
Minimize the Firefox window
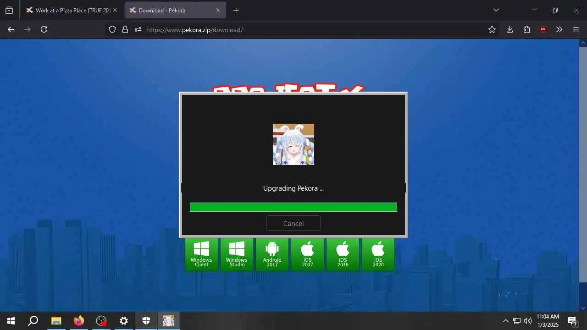[534, 10]
